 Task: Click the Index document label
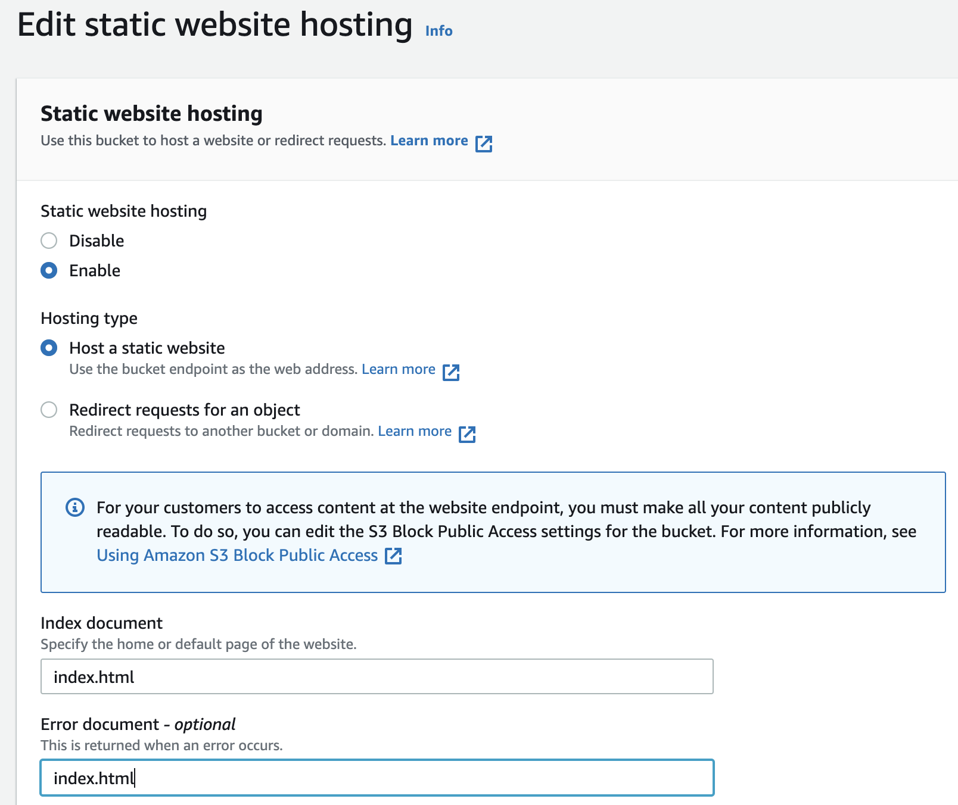tap(101, 623)
